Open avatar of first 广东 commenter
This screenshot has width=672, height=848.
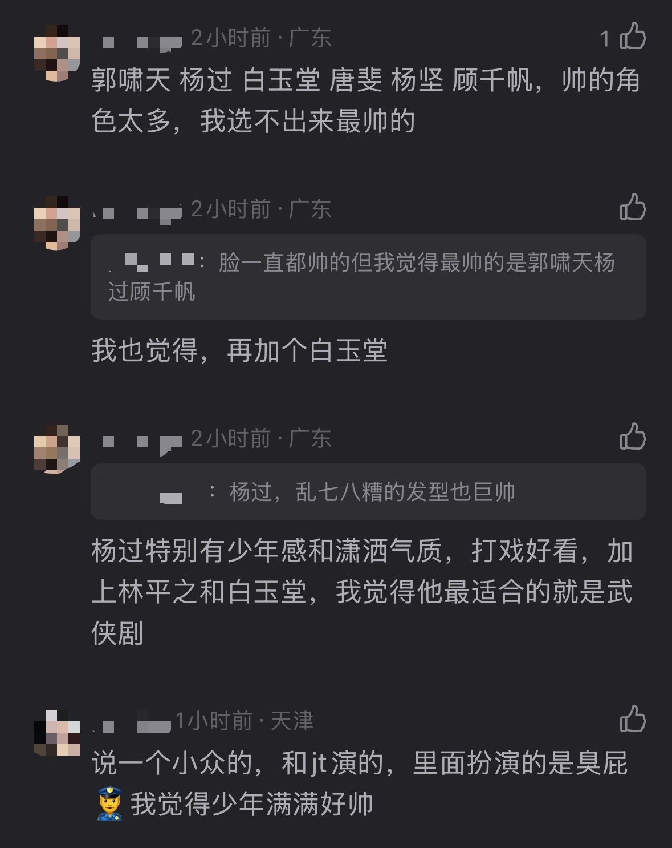tap(57, 53)
